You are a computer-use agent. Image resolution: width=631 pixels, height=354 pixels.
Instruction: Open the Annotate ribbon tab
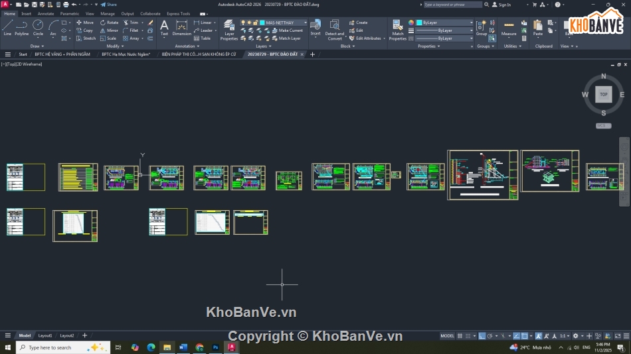(46, 13)
